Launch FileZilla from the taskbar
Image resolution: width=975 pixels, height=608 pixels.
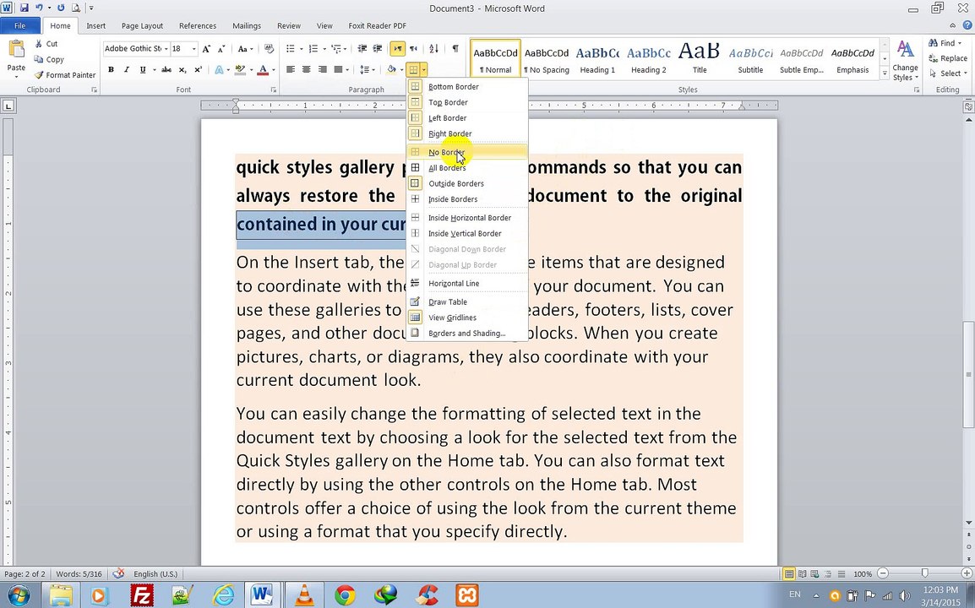tap(143, 595)
